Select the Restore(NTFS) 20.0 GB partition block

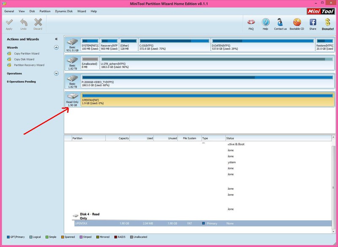click(x=325, y=45)
